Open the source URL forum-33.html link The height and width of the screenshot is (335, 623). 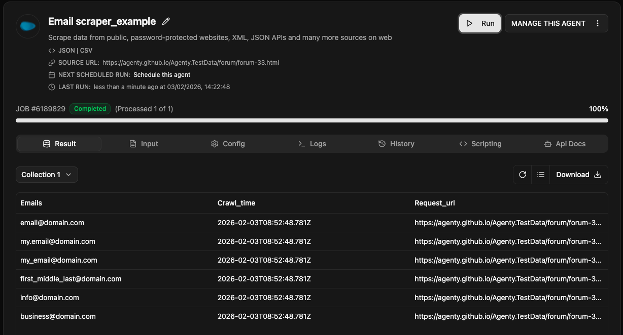[191, 63]
